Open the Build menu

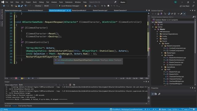click(x=35, y=2)
